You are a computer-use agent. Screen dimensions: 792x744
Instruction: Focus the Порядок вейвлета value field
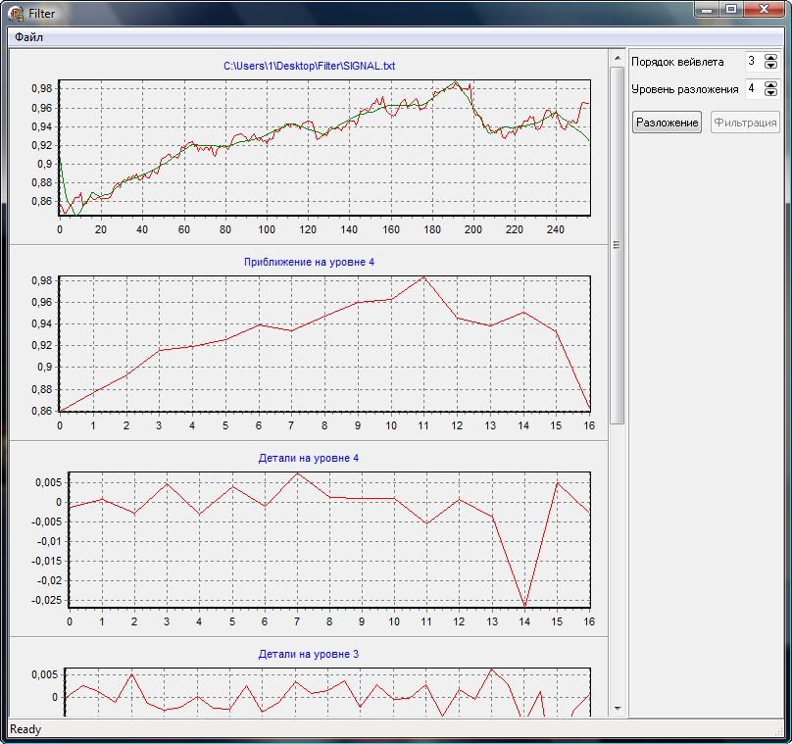[x=752, y=61]
